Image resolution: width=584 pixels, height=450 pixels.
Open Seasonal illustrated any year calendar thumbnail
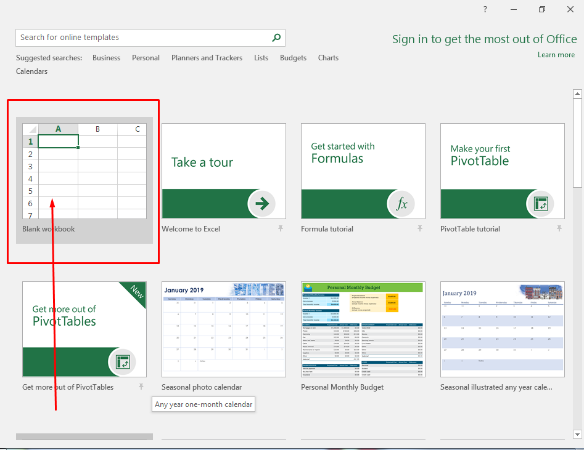pyautogui.click(x=503, y=329)
